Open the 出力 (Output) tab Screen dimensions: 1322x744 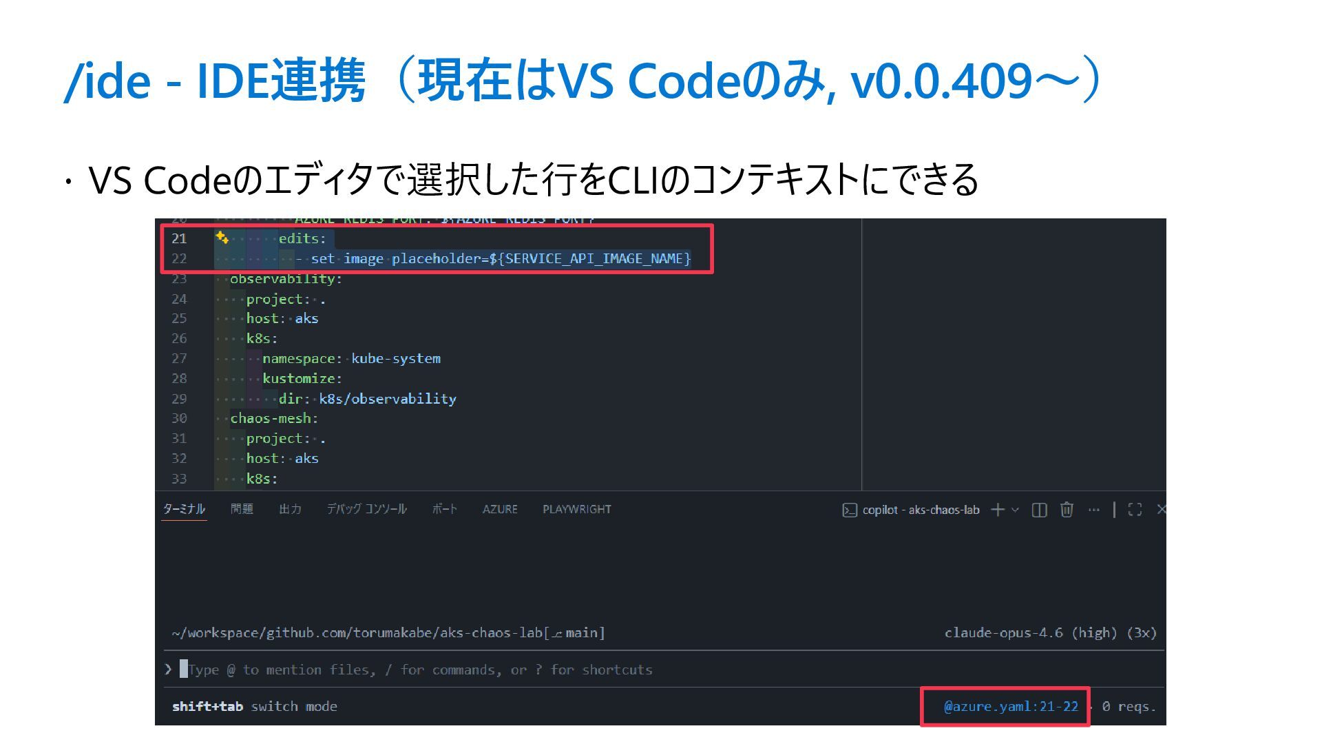click(290, 509)
